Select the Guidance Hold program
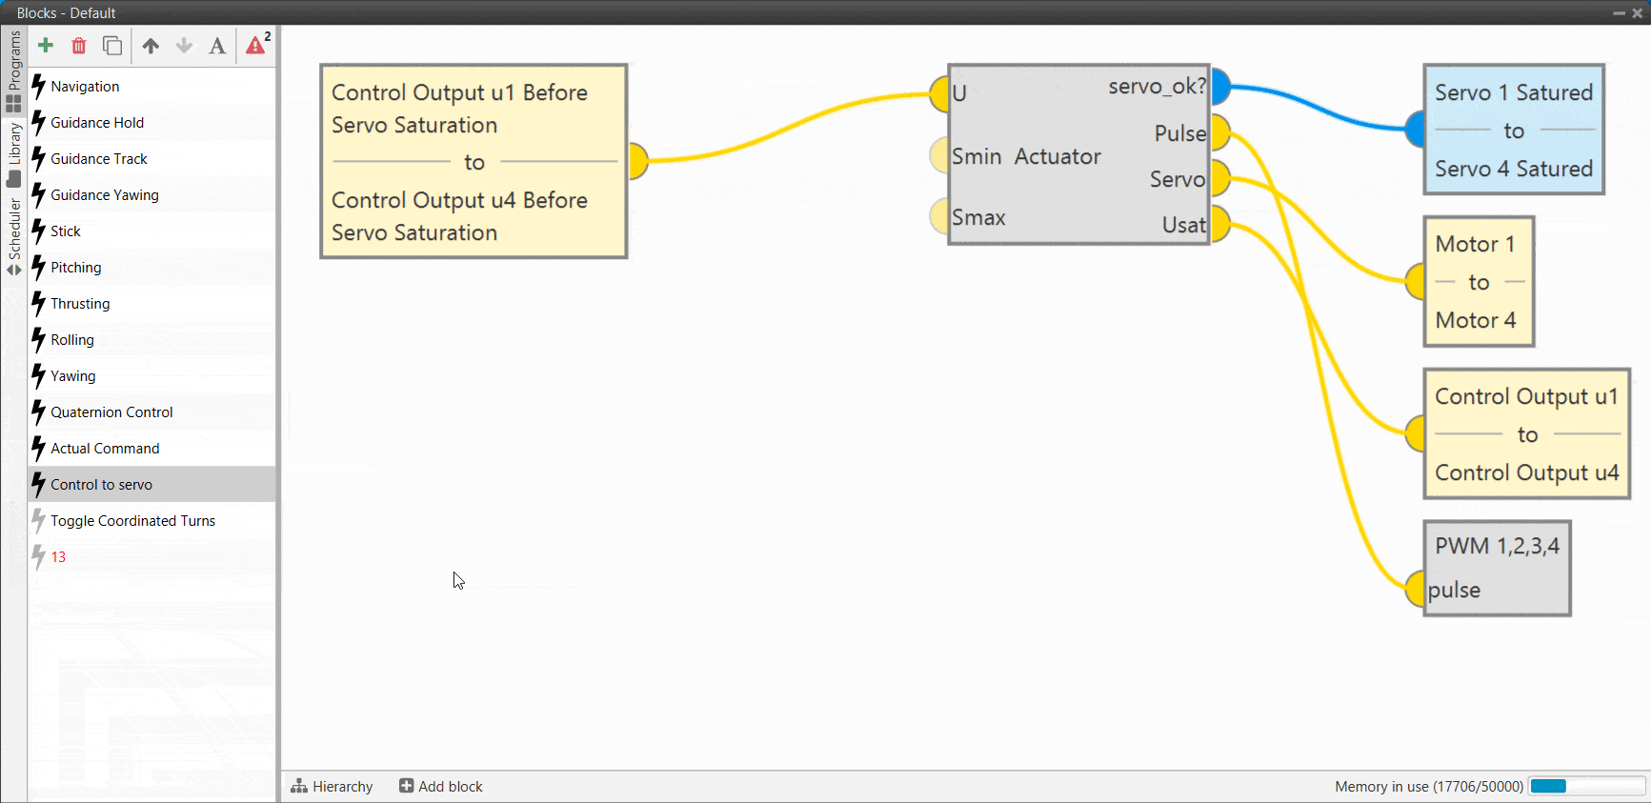This screenshot has height=803, width=1651. [x=97, y=123]
